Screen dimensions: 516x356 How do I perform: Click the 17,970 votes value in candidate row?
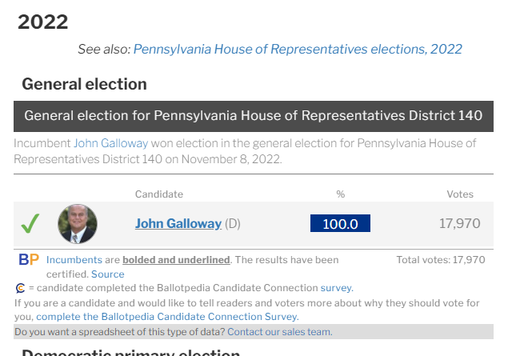(460, 224)
